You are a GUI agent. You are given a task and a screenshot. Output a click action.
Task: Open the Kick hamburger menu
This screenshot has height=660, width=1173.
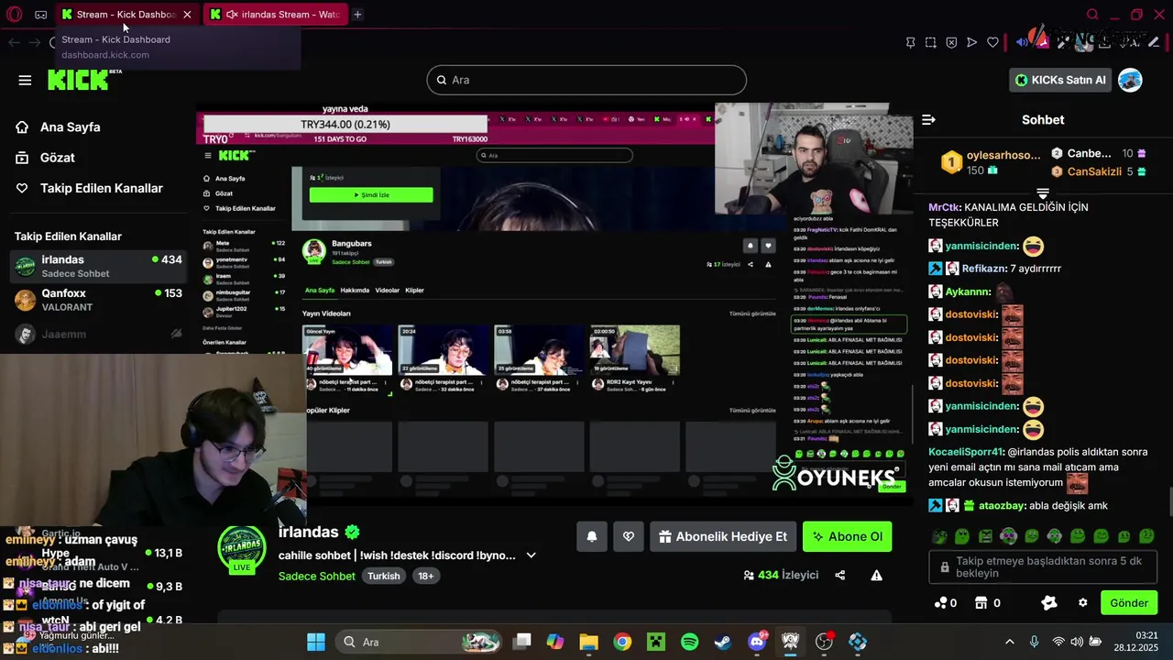click(x=25, y=80)
